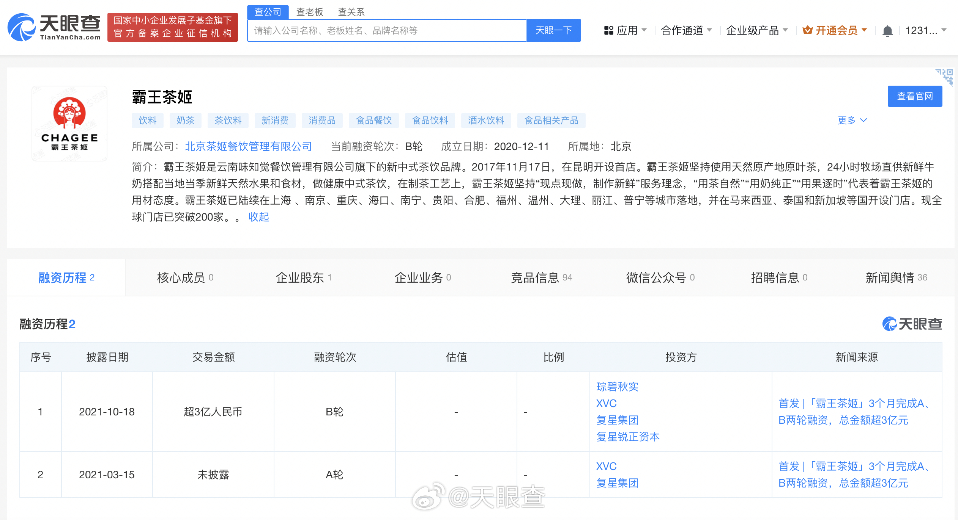Open investor 复星集团 in the A轮 row
The height and width of the screenshot is (520, 958).
pos(618,483)
